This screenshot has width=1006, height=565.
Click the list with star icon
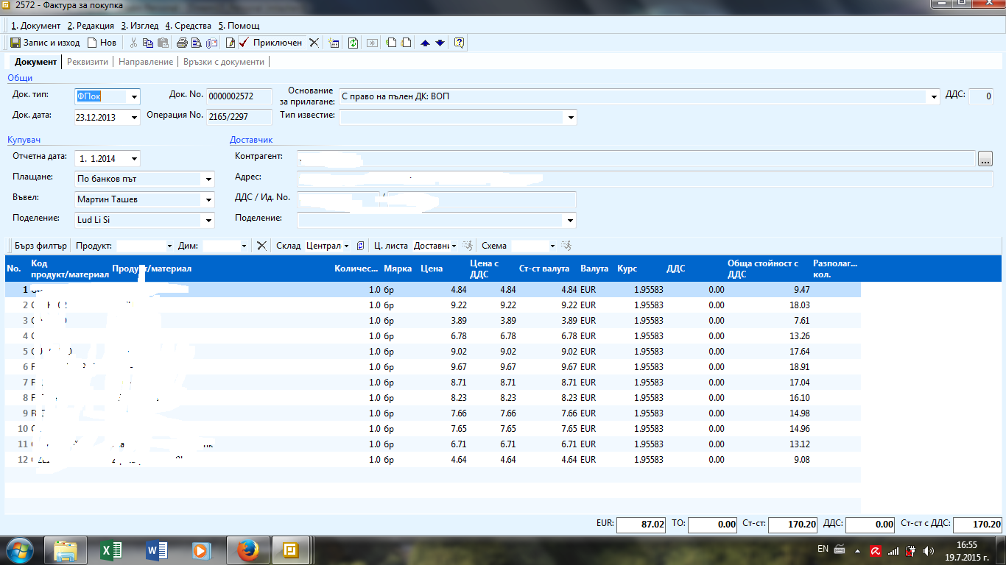(x=334, y=43)
